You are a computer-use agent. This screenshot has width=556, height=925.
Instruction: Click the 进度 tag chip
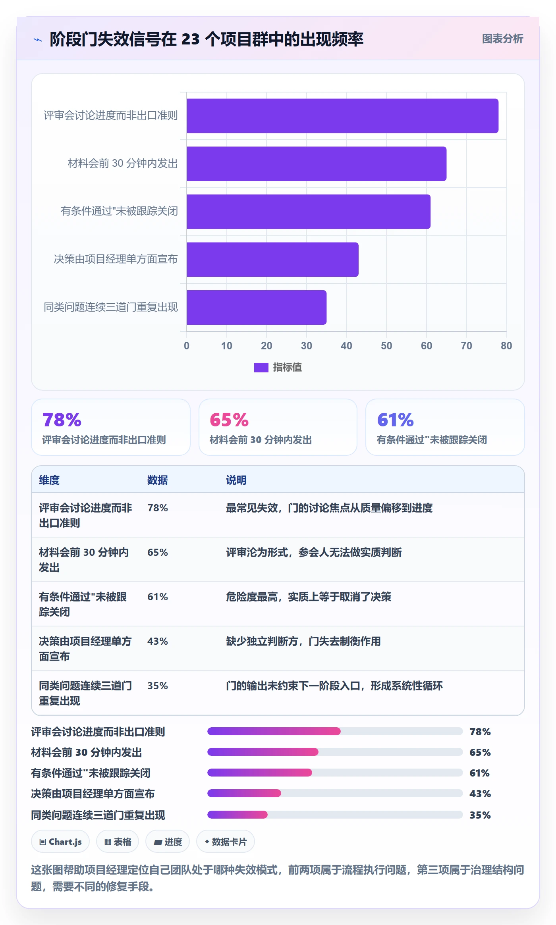coord(167,842)
